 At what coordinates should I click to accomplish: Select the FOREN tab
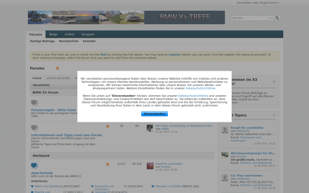(37, 78)
